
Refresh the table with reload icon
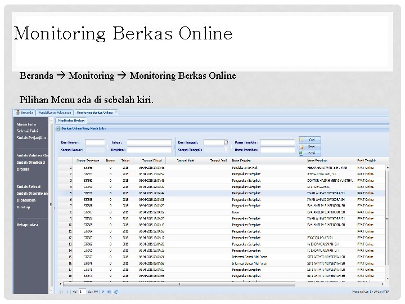[116, 292]
